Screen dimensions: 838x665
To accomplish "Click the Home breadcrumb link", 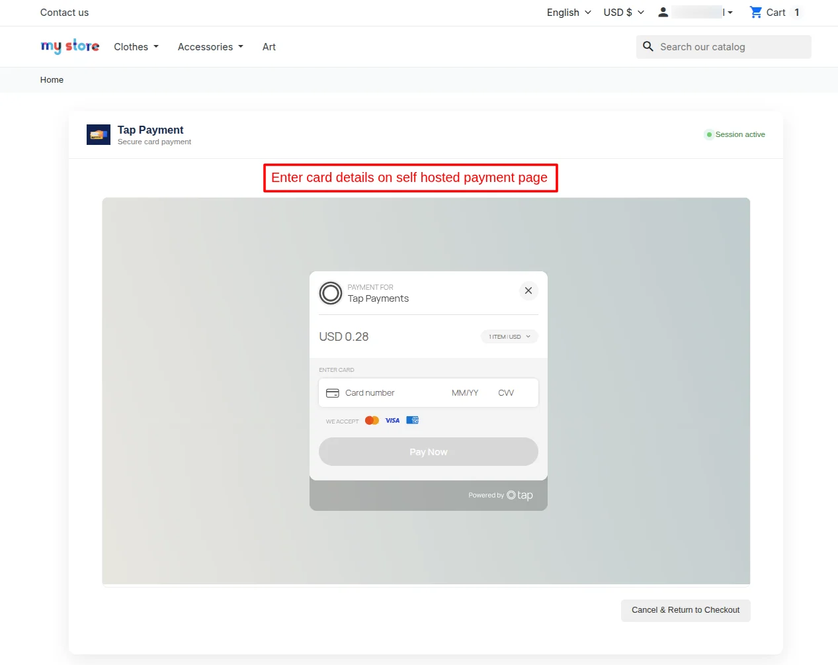I will pyautogui.click(x=52, y=80).
